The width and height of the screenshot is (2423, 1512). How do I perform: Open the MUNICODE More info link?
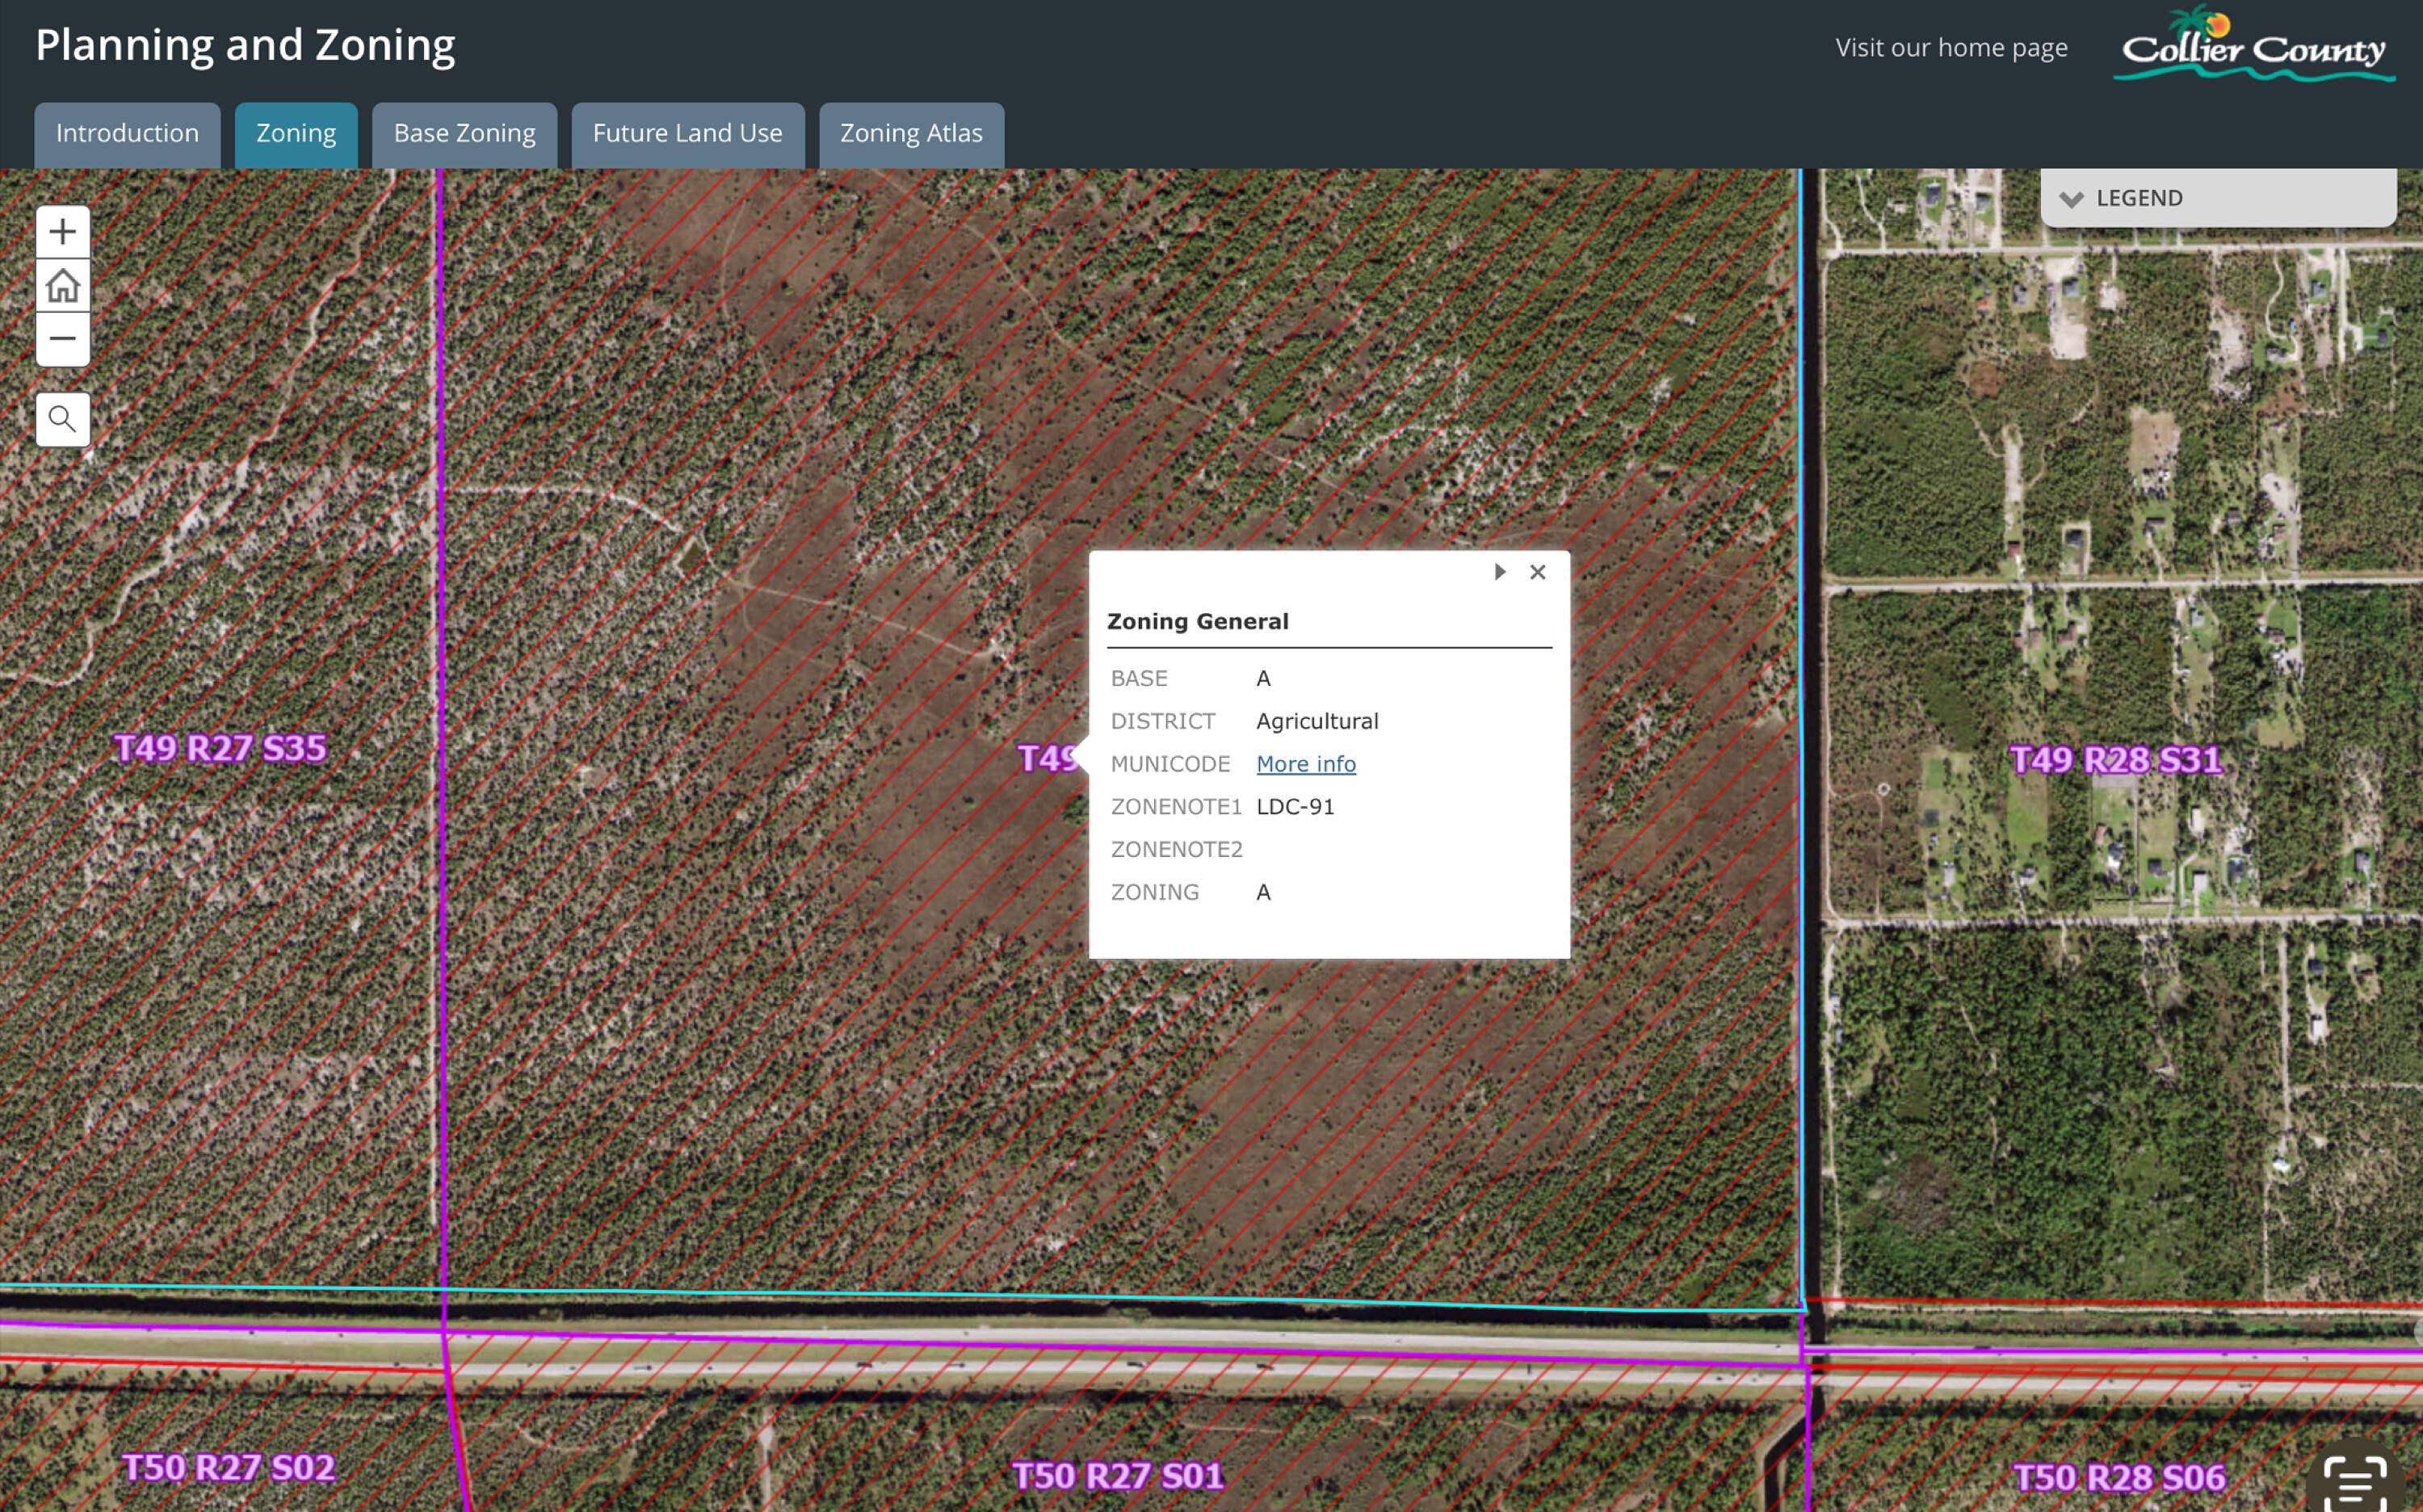[1305, 764]
